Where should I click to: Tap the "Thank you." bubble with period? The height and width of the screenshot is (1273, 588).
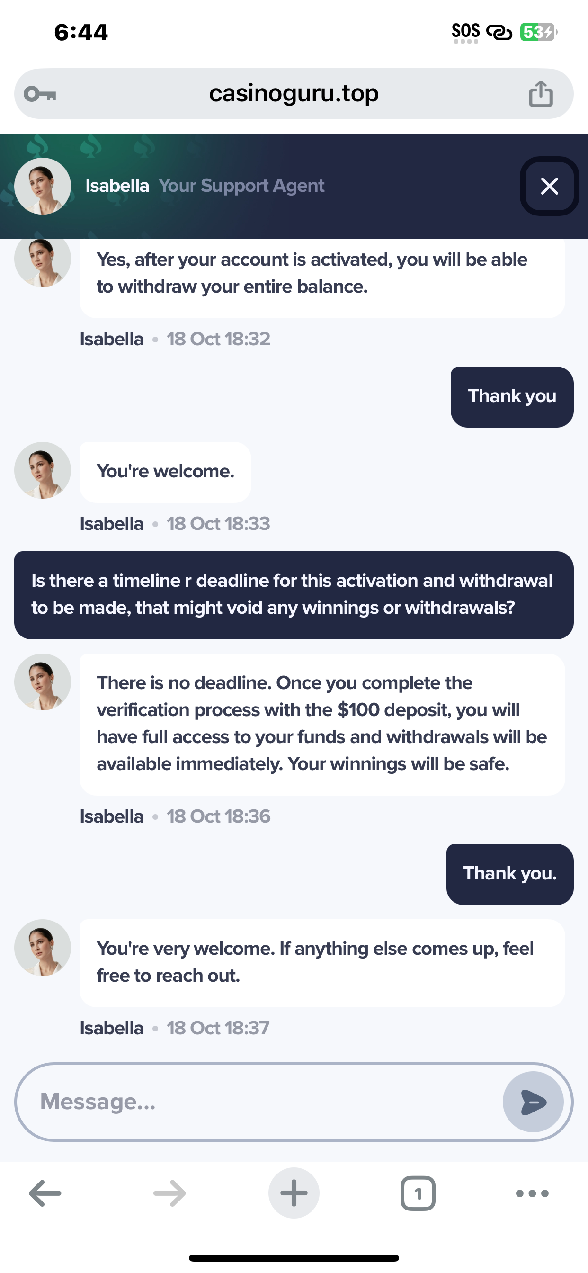pos(509,874)
